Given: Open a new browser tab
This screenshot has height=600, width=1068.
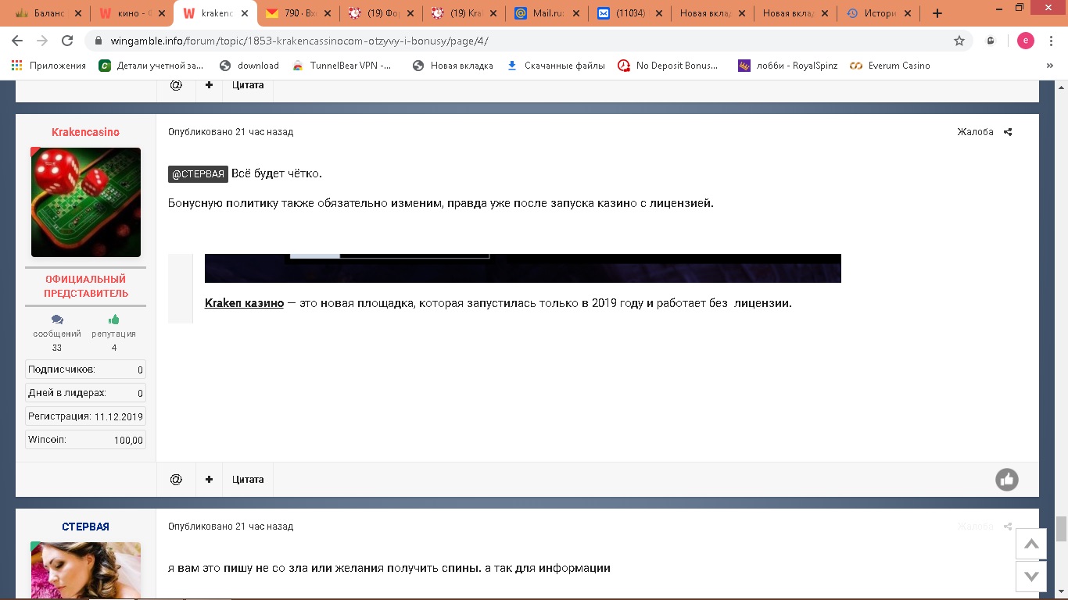Looking at the screenshot, I should (x=937, y=13).
